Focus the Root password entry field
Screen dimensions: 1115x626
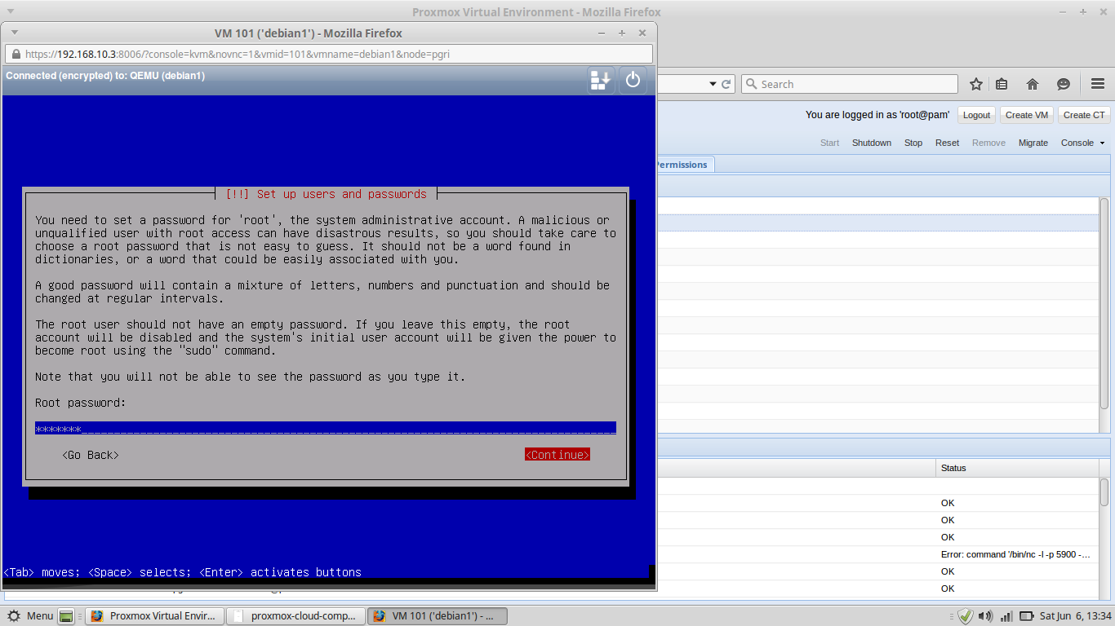[x=326, y=429]
